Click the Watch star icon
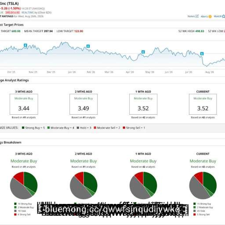The width and height of the screenshot is (225, 225). pos(224,16)
